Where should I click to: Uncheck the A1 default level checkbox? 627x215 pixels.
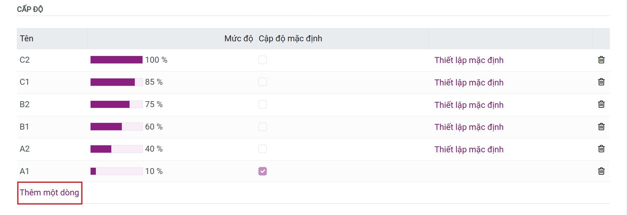[263, 171]
